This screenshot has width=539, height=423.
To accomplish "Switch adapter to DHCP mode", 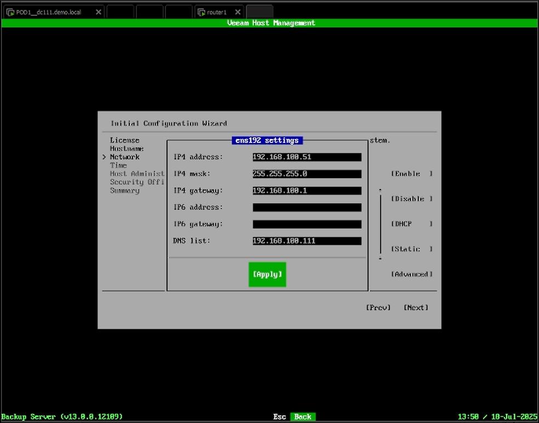I will [x=412, y=224].
